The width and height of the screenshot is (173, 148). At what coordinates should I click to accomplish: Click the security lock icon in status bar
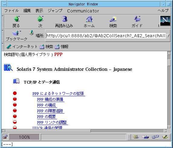(5, 137)
